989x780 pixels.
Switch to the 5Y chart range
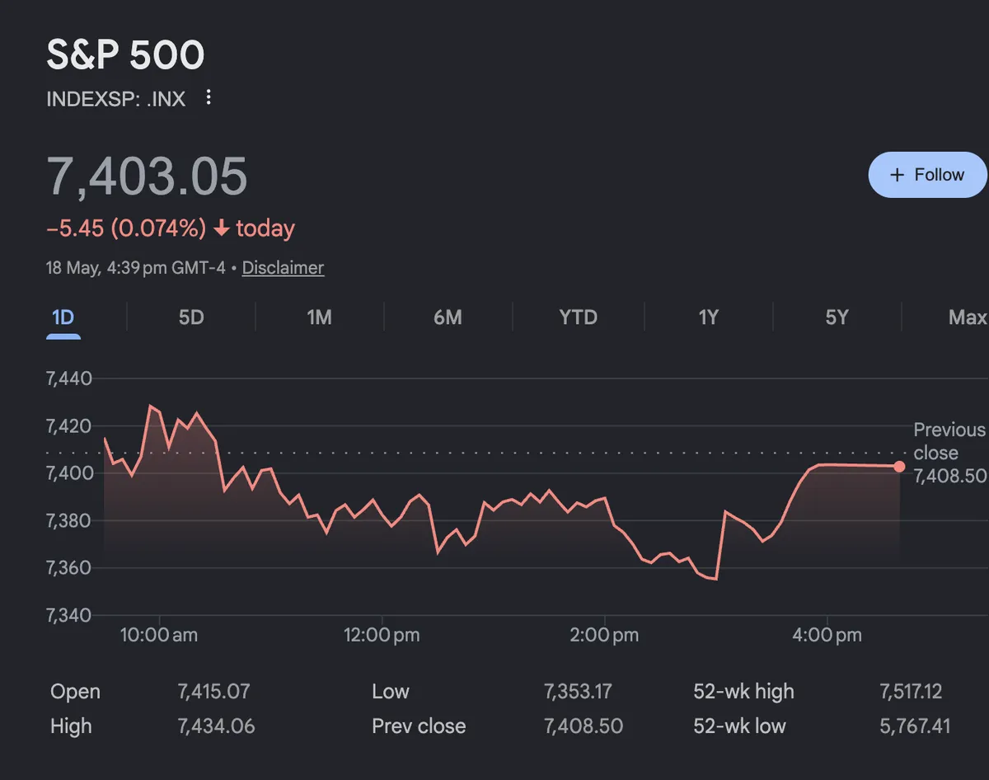click(x=837, y=317)
